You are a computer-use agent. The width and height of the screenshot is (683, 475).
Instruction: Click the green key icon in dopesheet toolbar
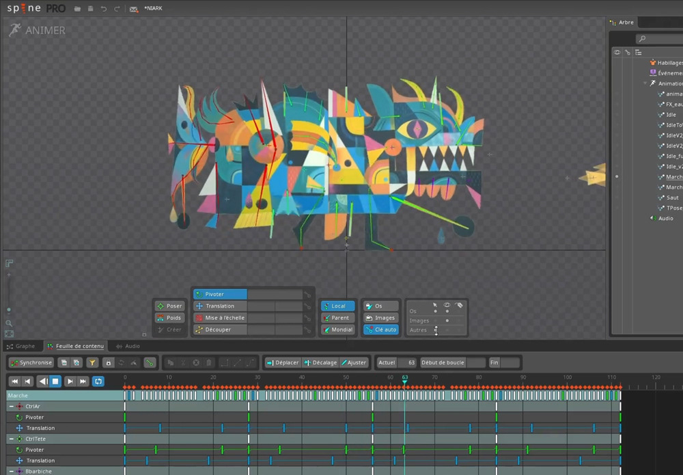150,362
